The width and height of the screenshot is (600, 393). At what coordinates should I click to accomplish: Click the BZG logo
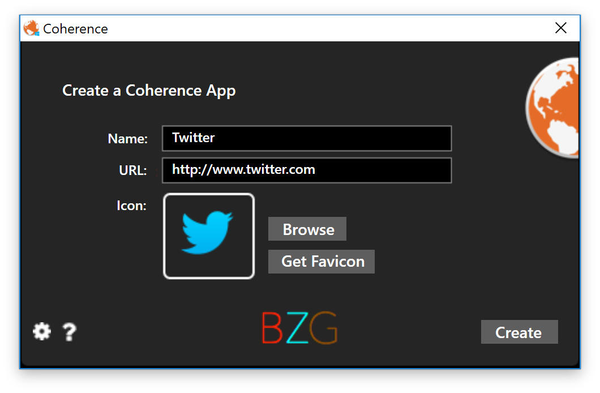[299, 328]
